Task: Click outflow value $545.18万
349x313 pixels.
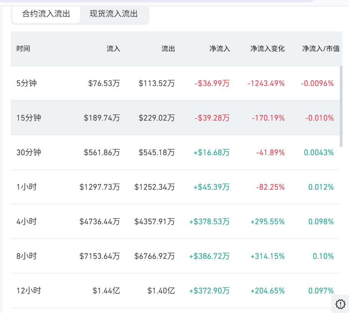Action: point(157,152)
